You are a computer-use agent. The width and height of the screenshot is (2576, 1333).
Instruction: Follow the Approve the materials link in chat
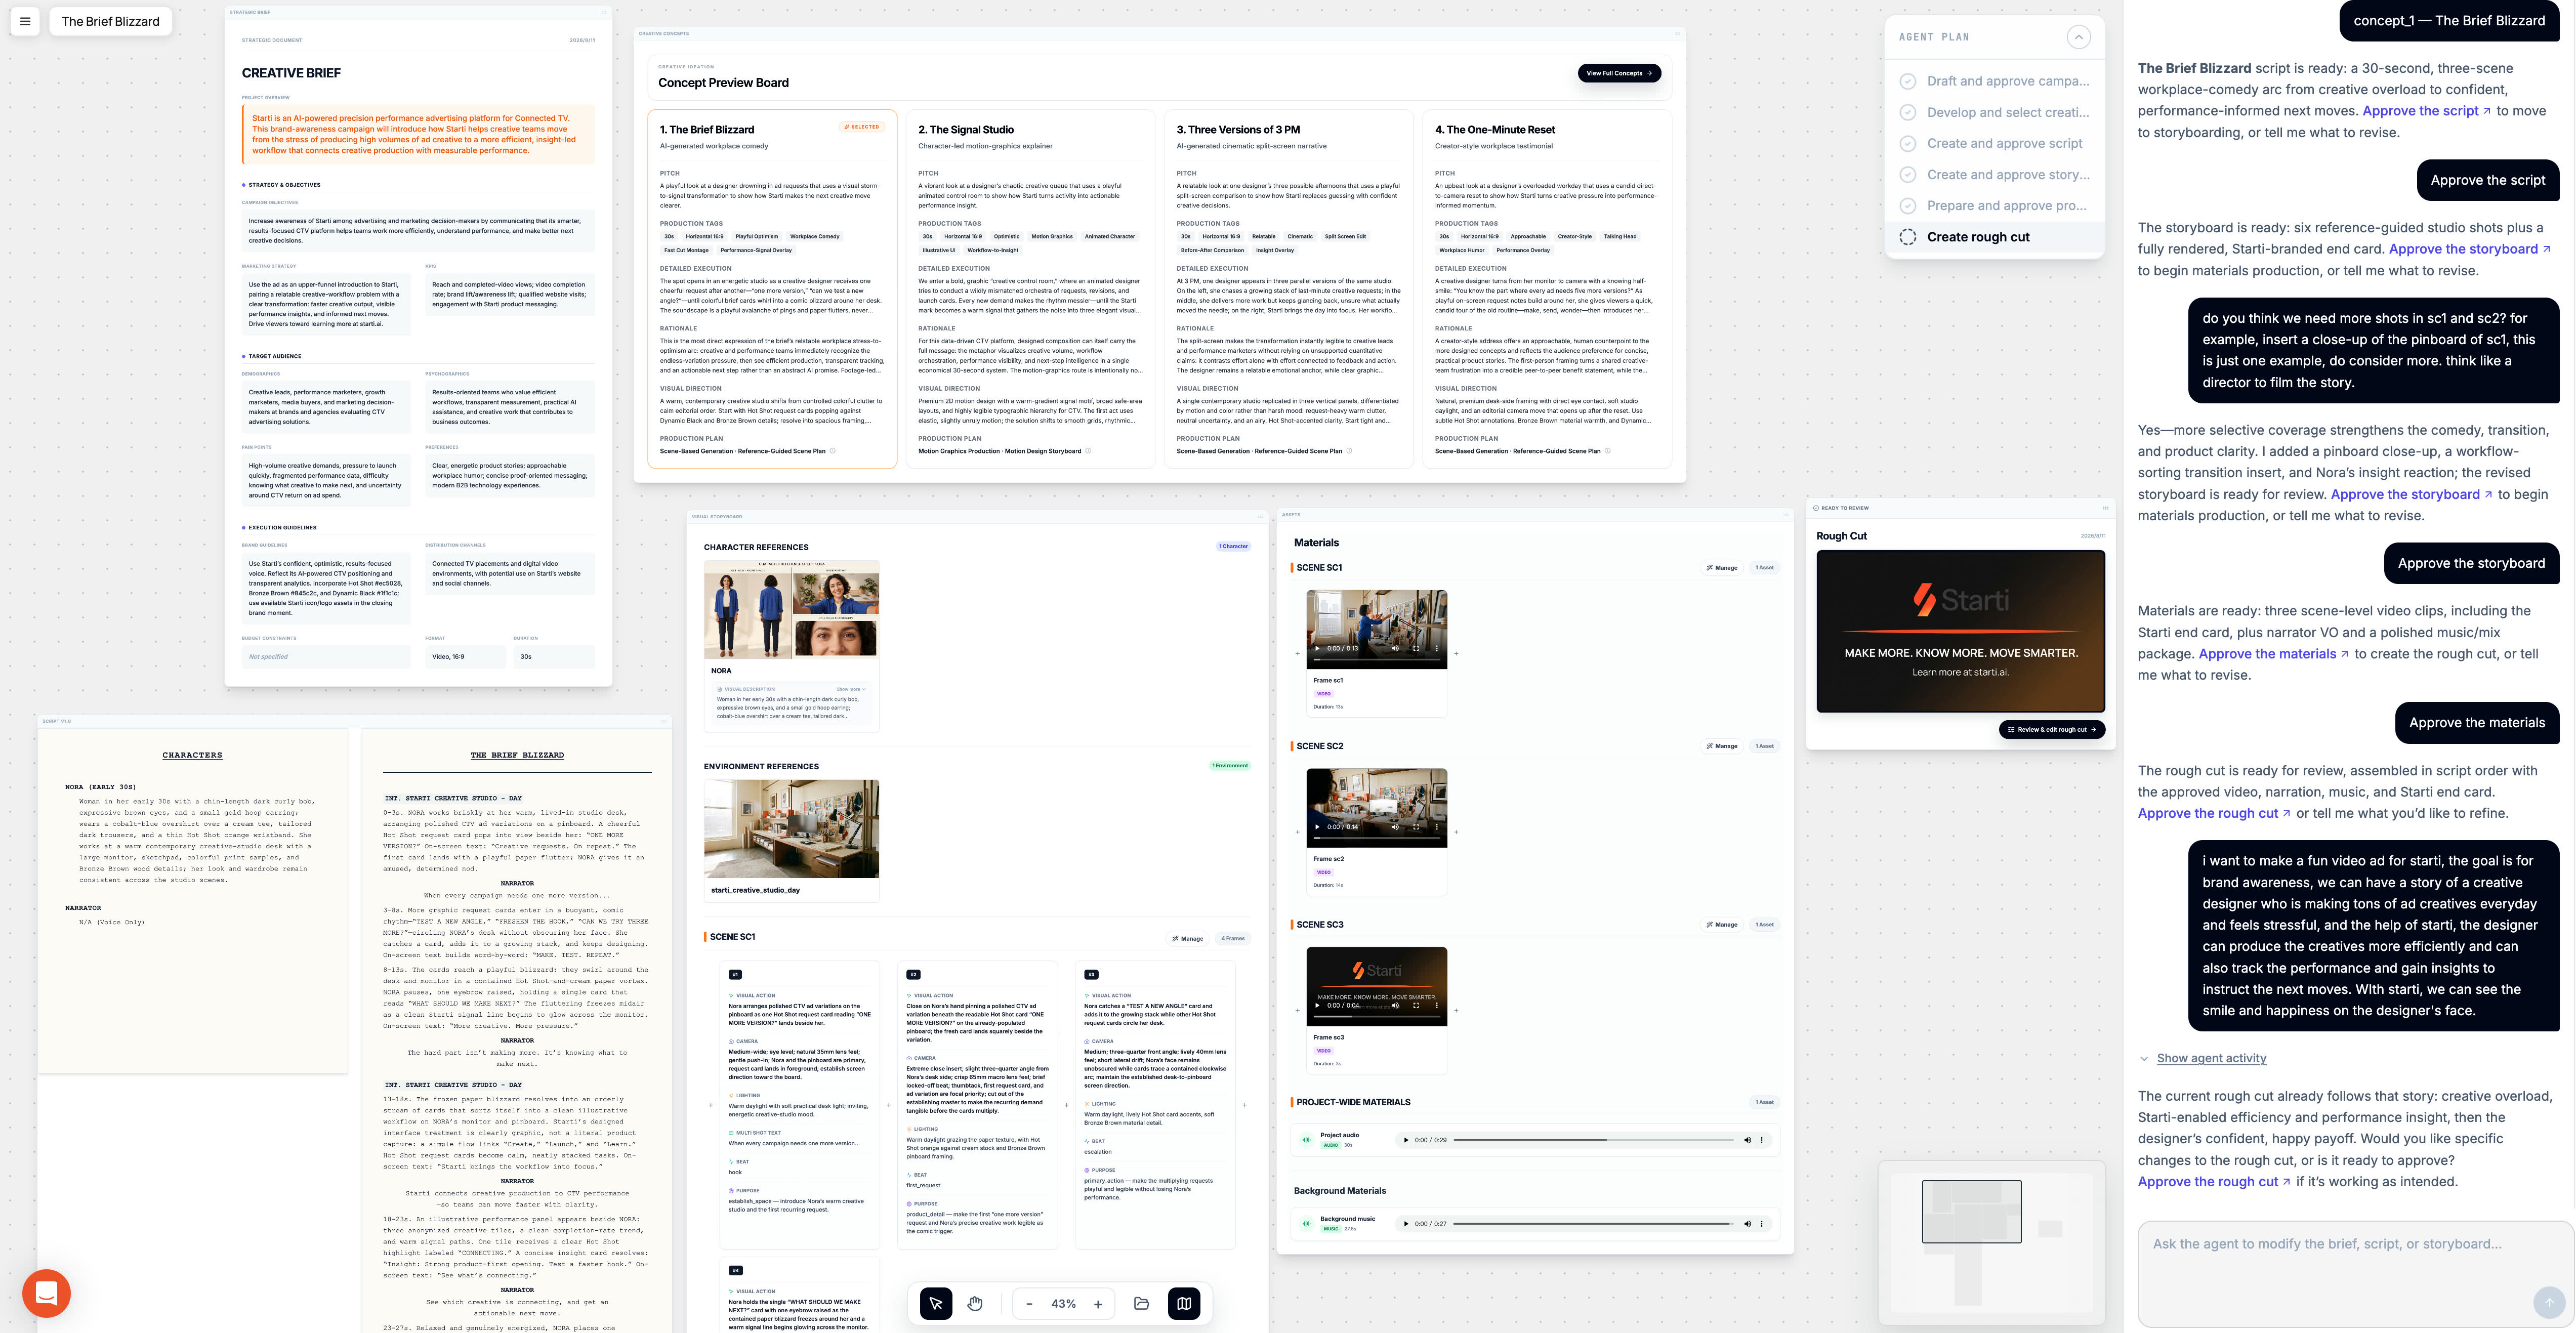click(x=2273, y=654)
